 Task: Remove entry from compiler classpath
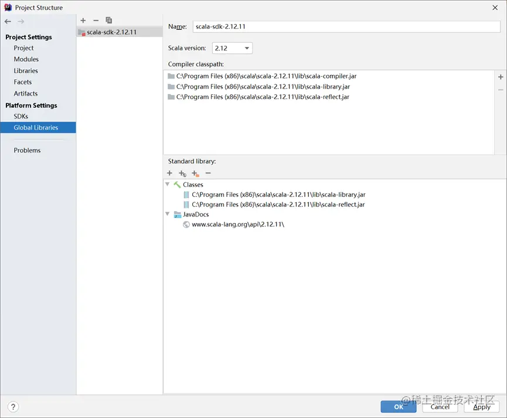coord(501,90)
